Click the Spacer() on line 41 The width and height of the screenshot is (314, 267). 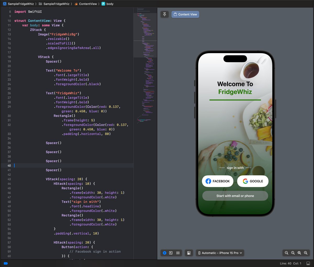(x=54, y=170)
